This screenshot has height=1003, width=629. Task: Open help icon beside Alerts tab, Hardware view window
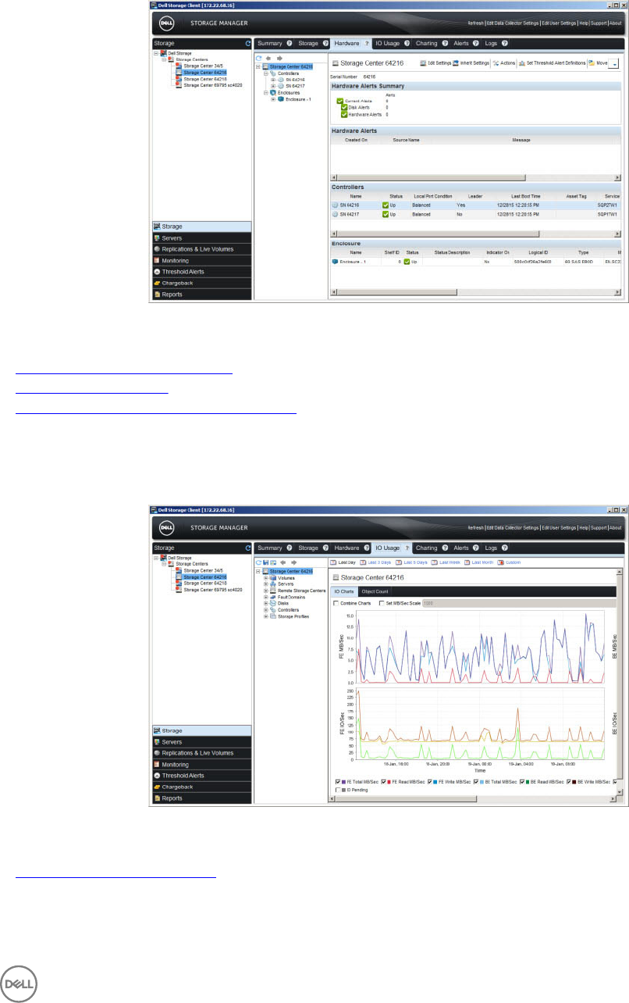(x=476, y=44)
